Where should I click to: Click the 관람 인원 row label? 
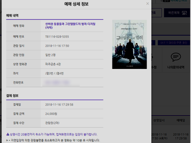click(19, 55)
